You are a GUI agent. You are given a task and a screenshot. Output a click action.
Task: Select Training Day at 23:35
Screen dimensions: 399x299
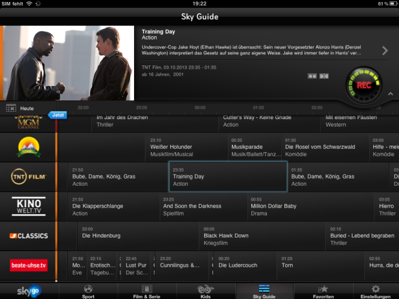coord(228,177)
